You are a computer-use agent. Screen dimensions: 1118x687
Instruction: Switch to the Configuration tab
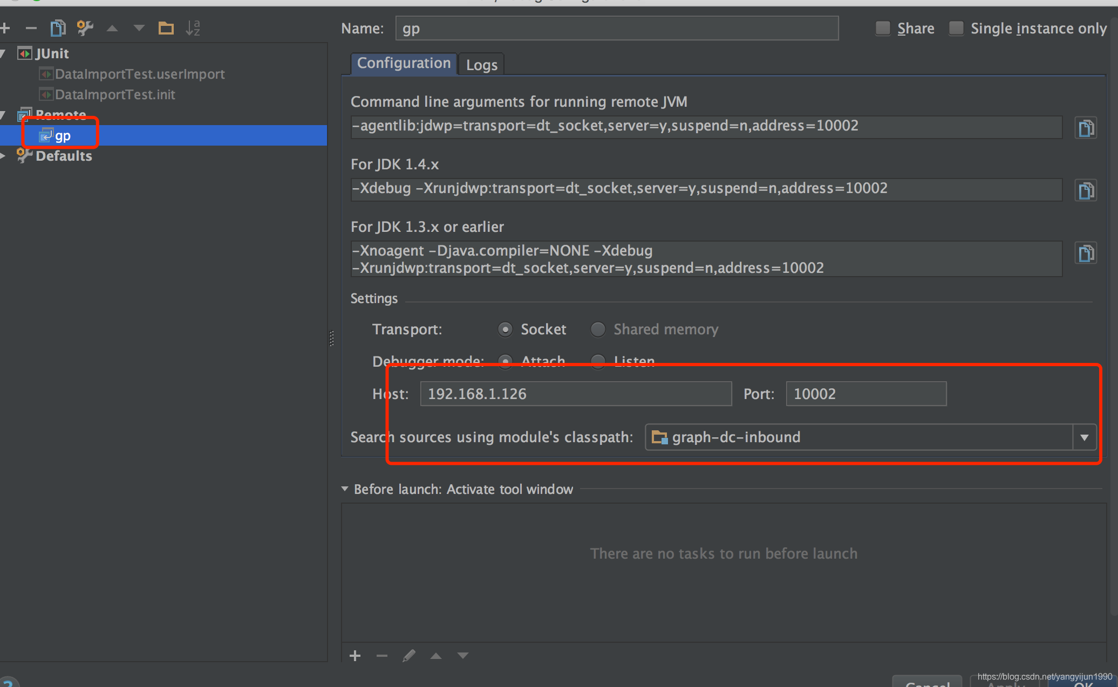tap(404, 63)
